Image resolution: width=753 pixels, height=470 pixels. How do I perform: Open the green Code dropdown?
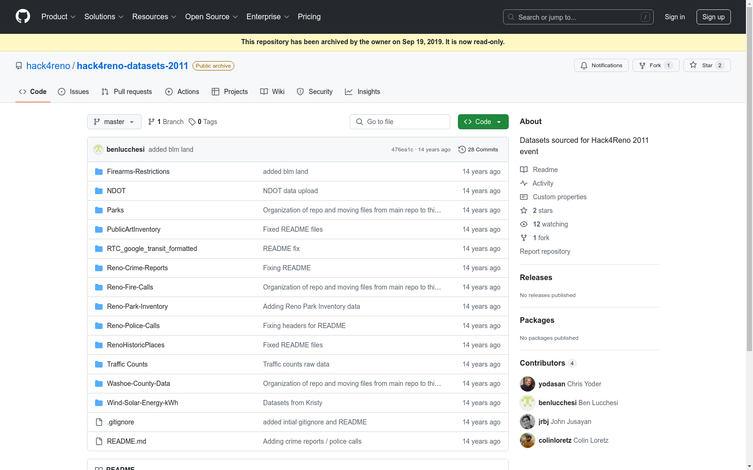(483, 122)
